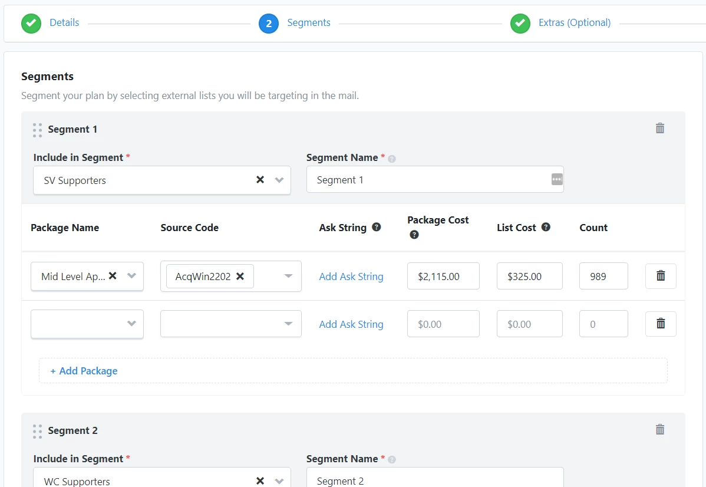The image size is (706, 487).
Task: Delete Segment 1 with its trash icon
Action: [659, 129]
